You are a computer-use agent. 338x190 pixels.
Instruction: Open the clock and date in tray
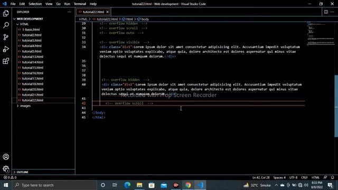point(317,185)
